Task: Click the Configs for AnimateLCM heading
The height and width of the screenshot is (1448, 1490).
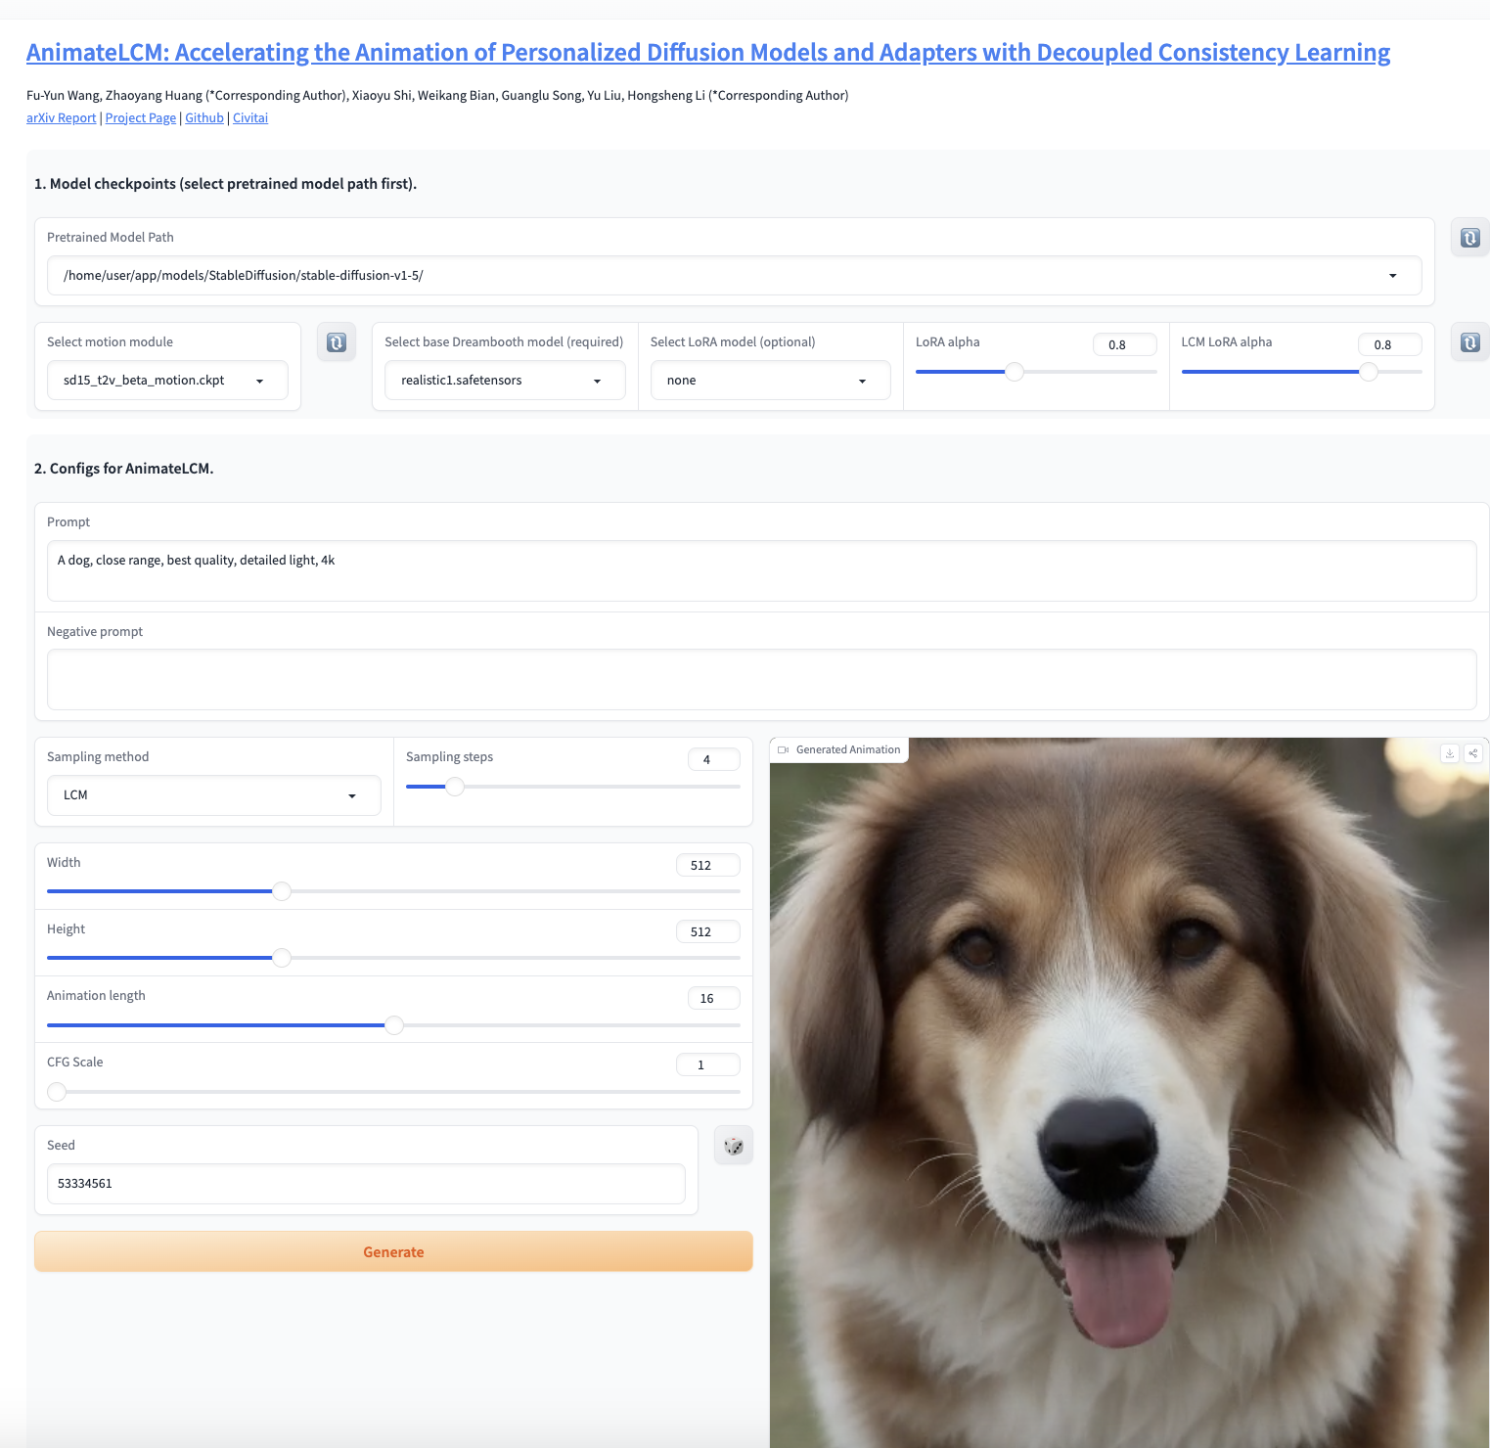Action: pos(124,469)
